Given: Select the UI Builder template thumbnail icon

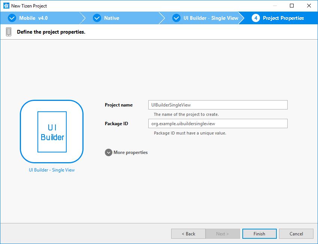Looking at the screenshot, I should pos(52,132).
